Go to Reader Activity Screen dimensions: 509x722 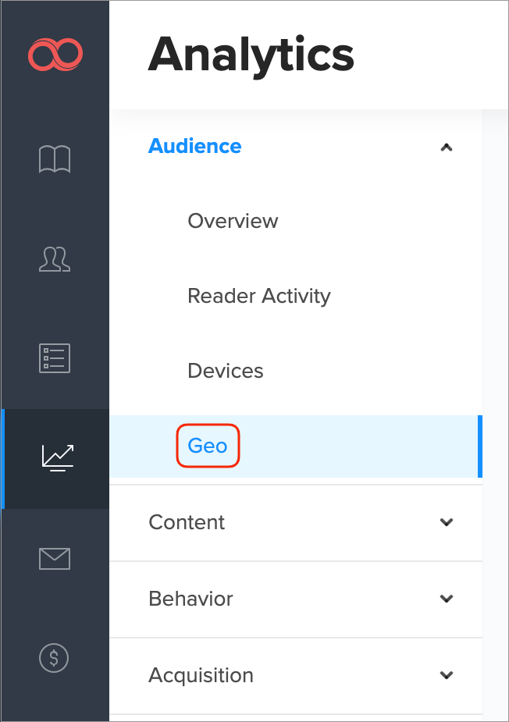[x=259, y=296]
